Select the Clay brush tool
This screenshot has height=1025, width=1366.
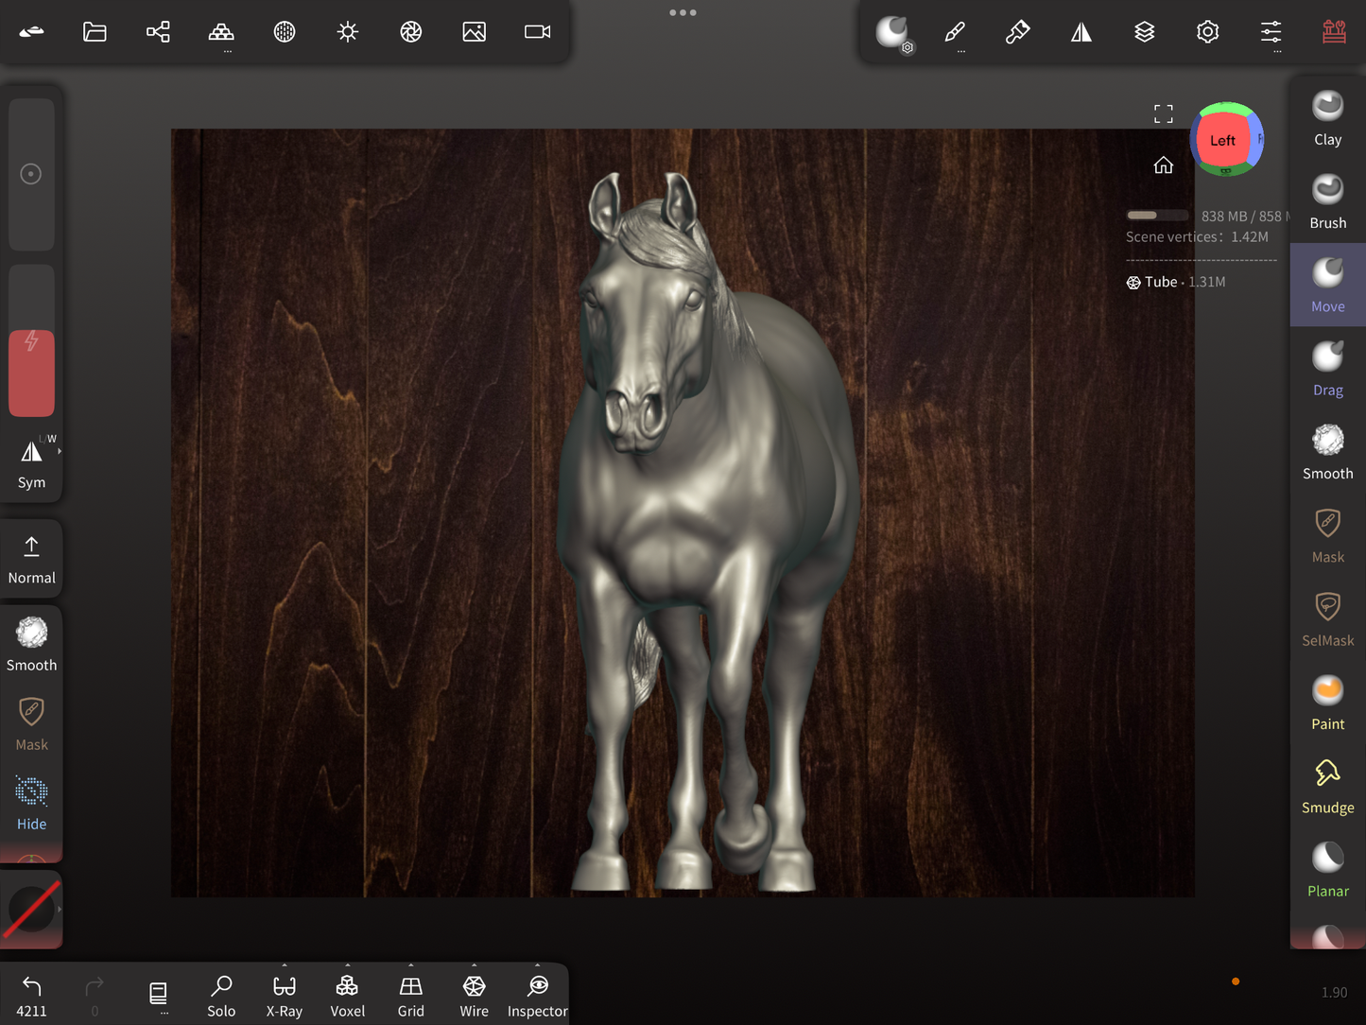pos(1327,118)
